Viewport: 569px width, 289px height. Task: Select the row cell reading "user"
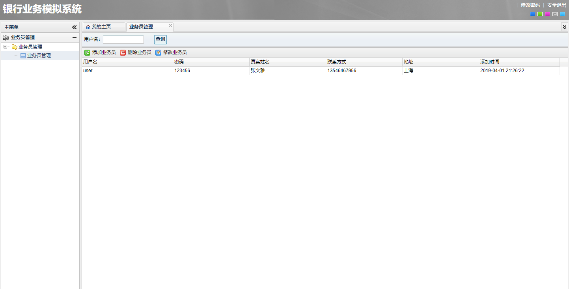pos(127,71)
